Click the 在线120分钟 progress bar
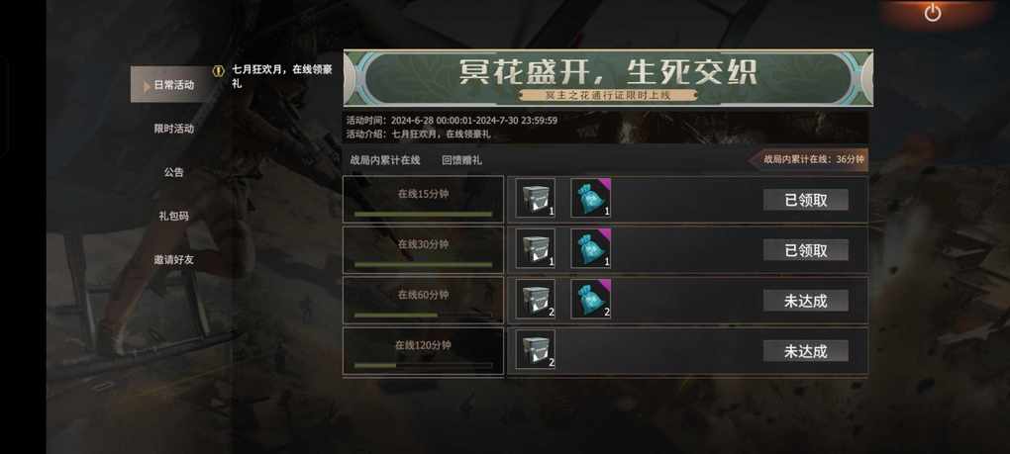This screenshot has width=1010, height=454. click(x=423, y=365)
